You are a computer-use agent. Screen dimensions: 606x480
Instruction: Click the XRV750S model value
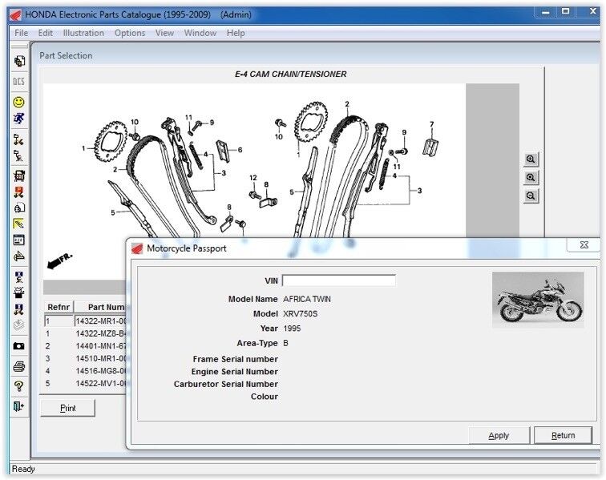pos(301,314)
